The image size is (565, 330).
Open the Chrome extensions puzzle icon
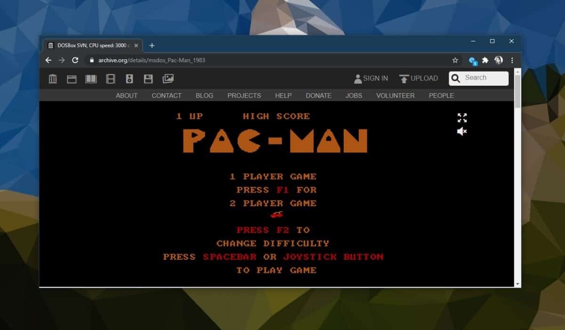(485, 60)
